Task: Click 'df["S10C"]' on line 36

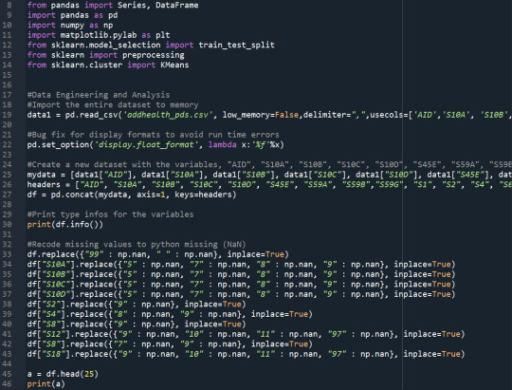Action: pyautogui.click(x=51, y=284)
